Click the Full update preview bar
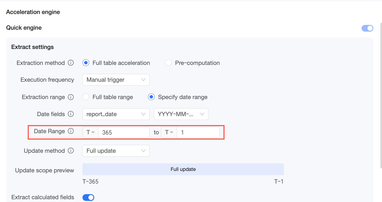The image size is (382, 202). coord(183,169)
